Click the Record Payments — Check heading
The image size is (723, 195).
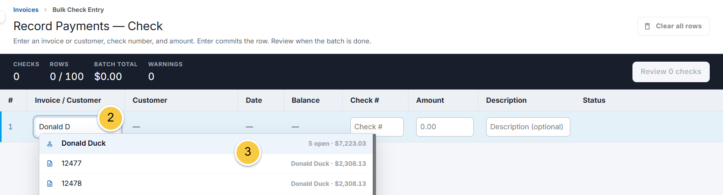click(x=88, y=26)
